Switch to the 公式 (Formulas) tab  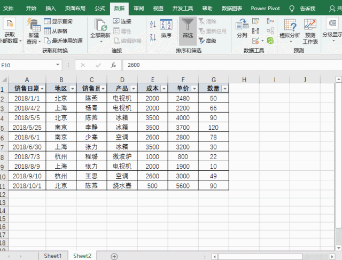[x=100, y=9]
